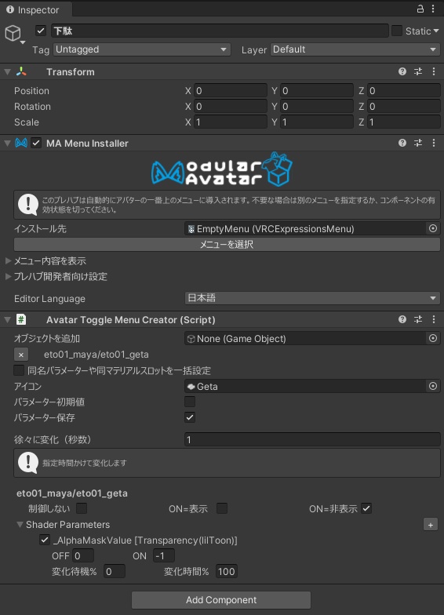Open MA Menu Installer presets icon
Screen dimensions: 444x615
tap(418, 143)
